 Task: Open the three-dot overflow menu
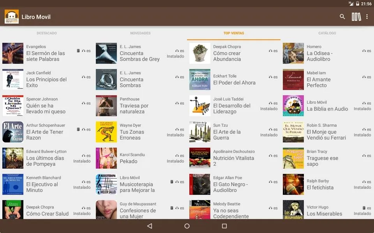(367, 17)
